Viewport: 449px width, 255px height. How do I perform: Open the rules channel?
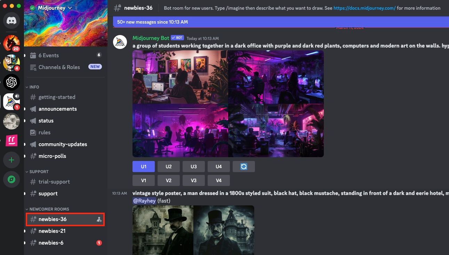click(65, 133)
